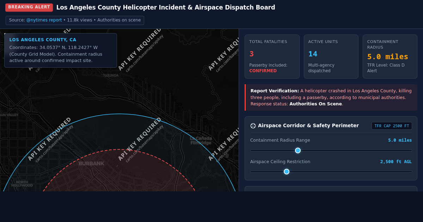Adjust the Airspace Ceiling Restriction slider

pyautogui.click(x=331, y=172)
